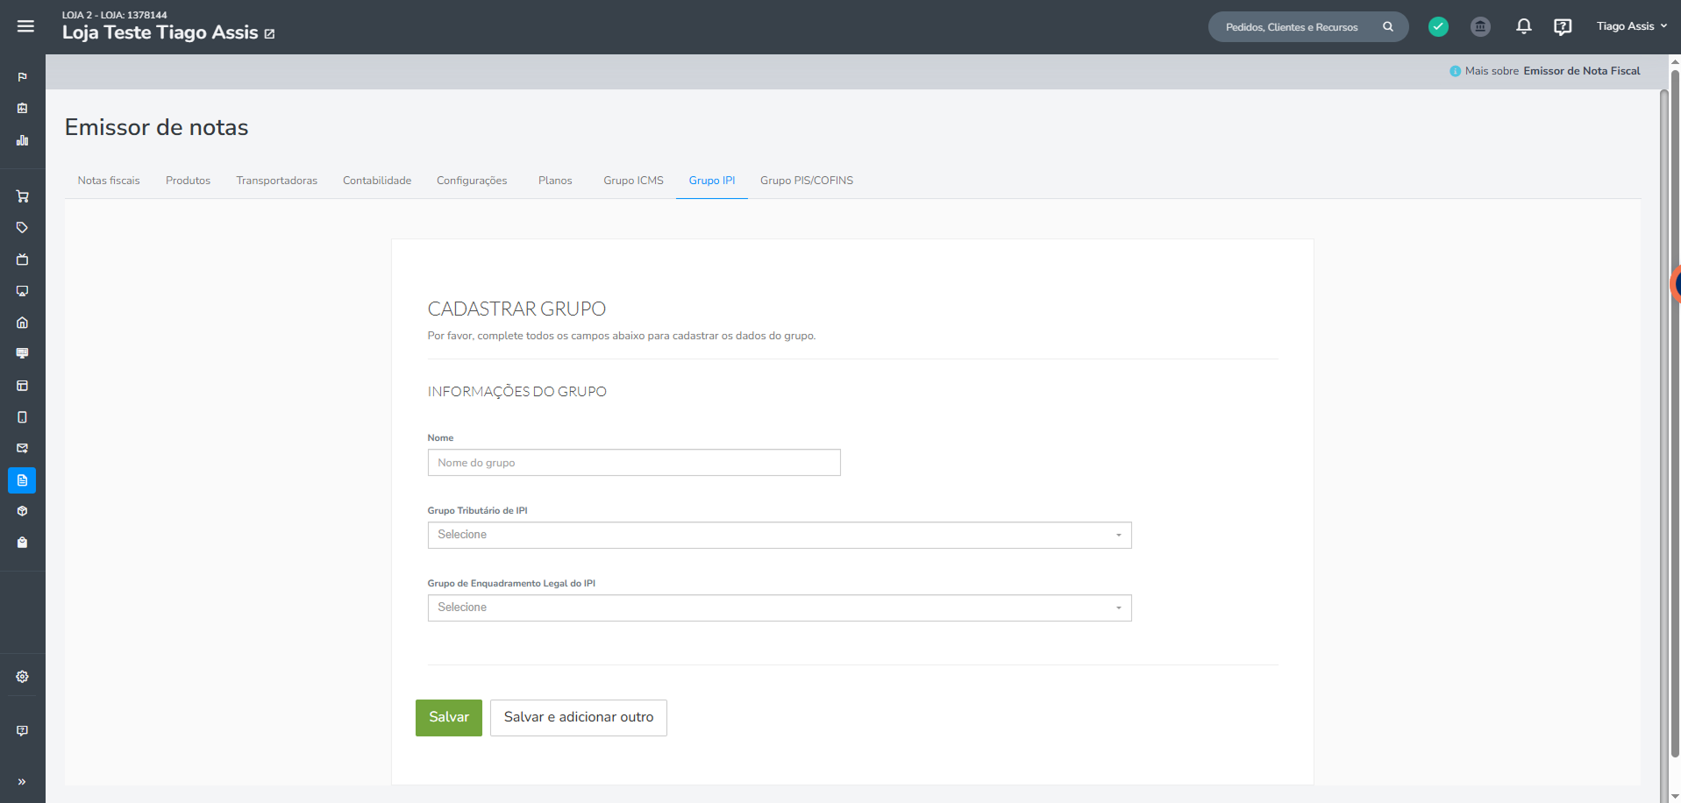Open the hamburger menu in the header

point(25,26)
